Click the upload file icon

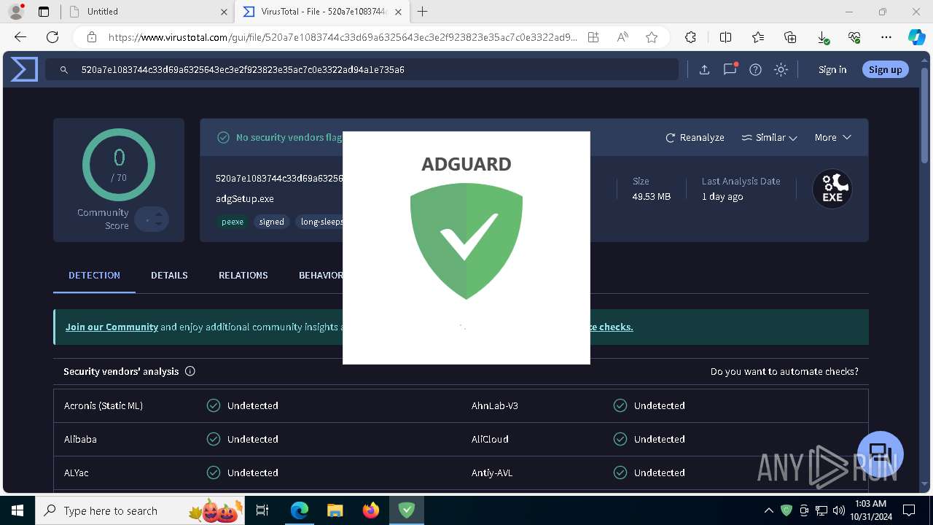pos(704,69)
